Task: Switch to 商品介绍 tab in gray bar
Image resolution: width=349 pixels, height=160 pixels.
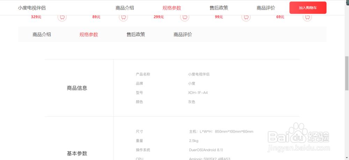Action: point(42,35)
